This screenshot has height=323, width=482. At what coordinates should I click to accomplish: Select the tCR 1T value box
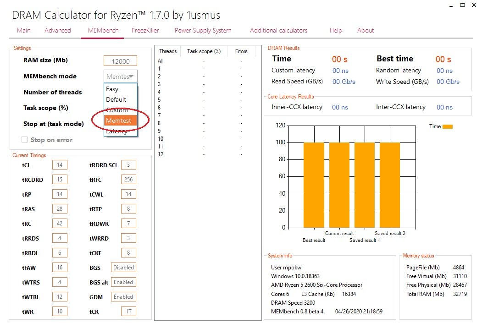(x=128, y=312)
